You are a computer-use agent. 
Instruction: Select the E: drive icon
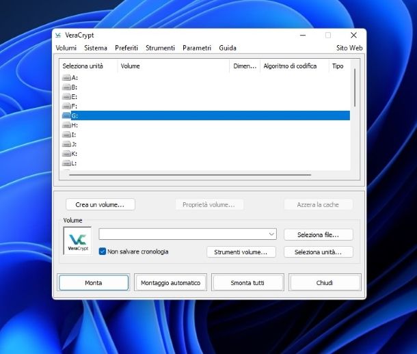[66, 97]
